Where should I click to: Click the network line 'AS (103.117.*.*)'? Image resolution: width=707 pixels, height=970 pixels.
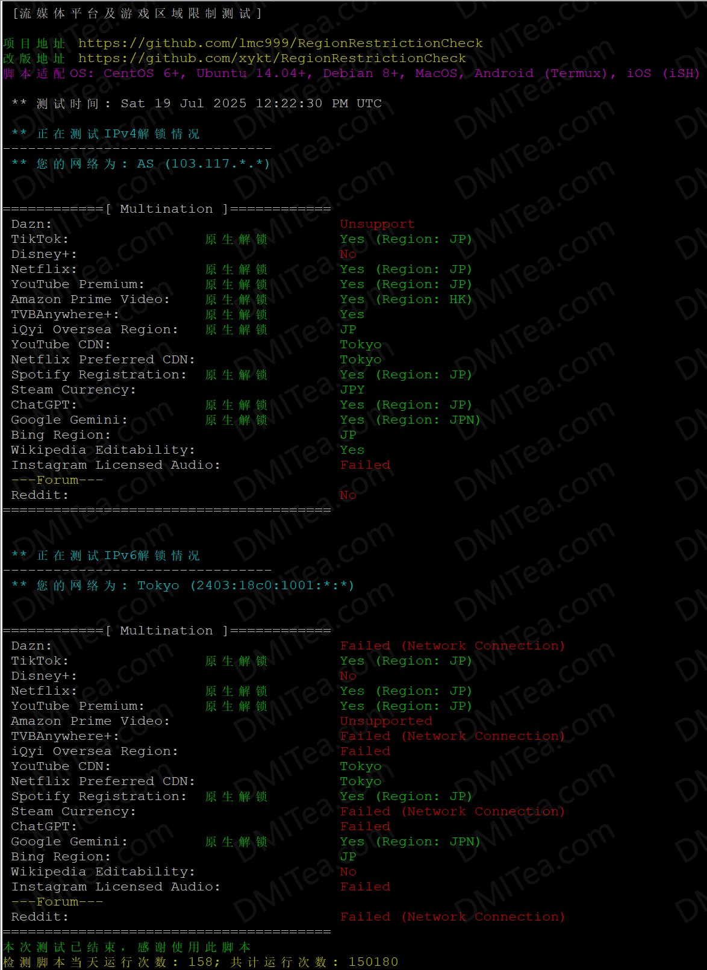click(204, 164)
